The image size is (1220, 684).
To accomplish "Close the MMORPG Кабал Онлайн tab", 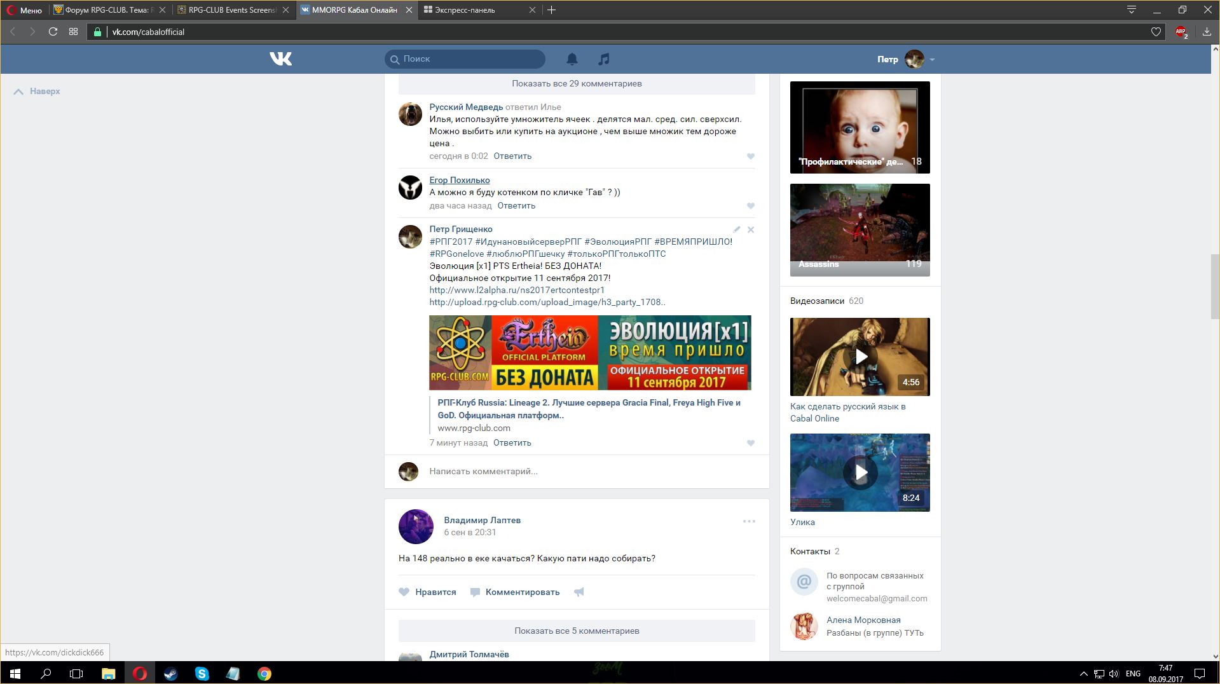I will 409,10.
